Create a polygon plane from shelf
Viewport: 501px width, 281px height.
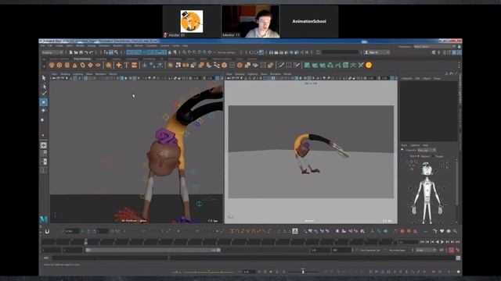tap(90, 65)
